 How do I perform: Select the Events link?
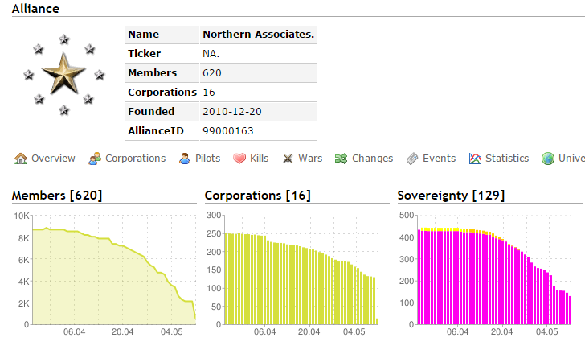439,159
